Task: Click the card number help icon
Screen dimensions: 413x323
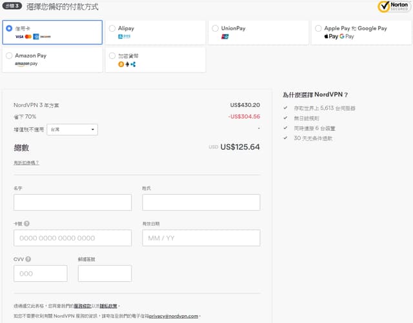Action: (26, 224)
